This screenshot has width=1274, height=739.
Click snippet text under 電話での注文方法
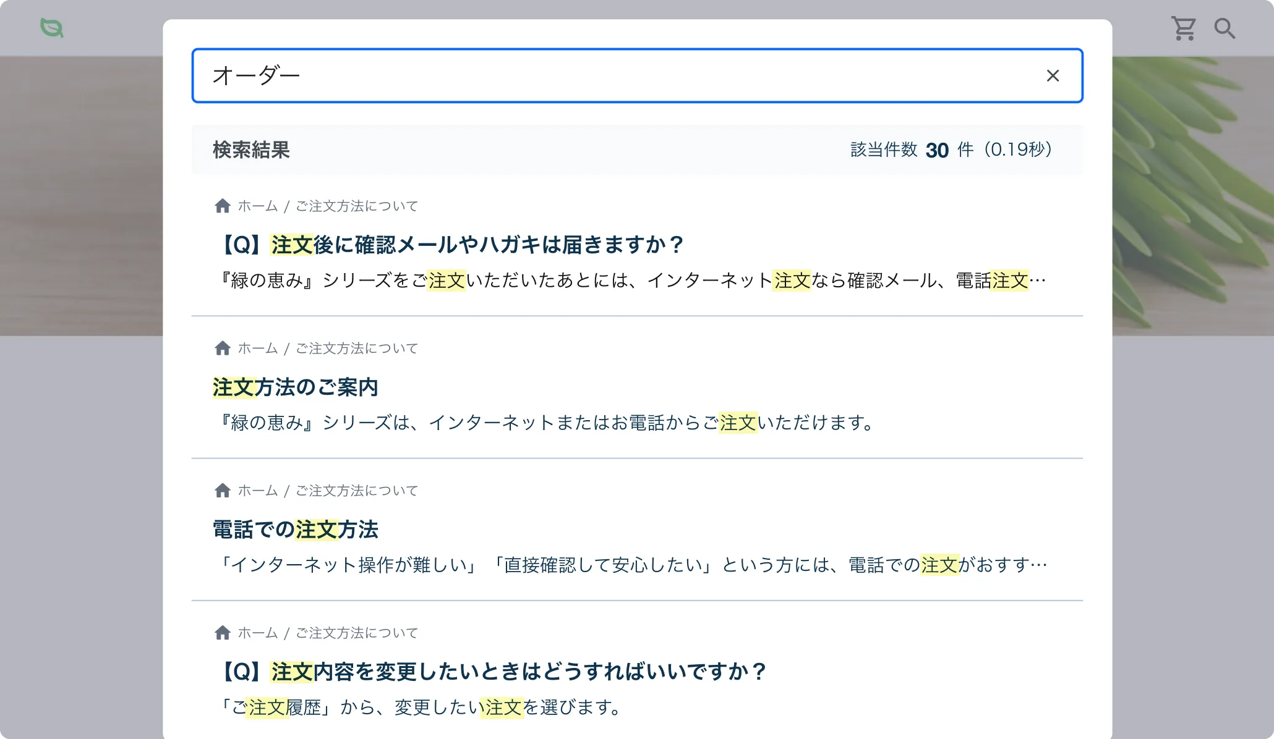tap(631, 565)
